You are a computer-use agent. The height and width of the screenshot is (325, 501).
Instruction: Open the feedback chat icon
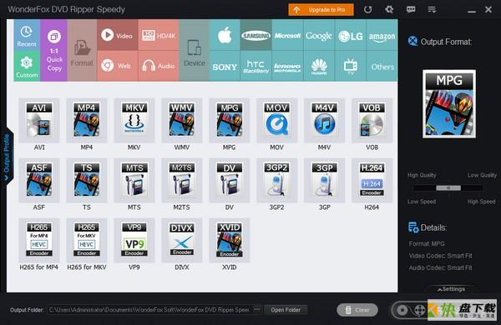(411, 9)
